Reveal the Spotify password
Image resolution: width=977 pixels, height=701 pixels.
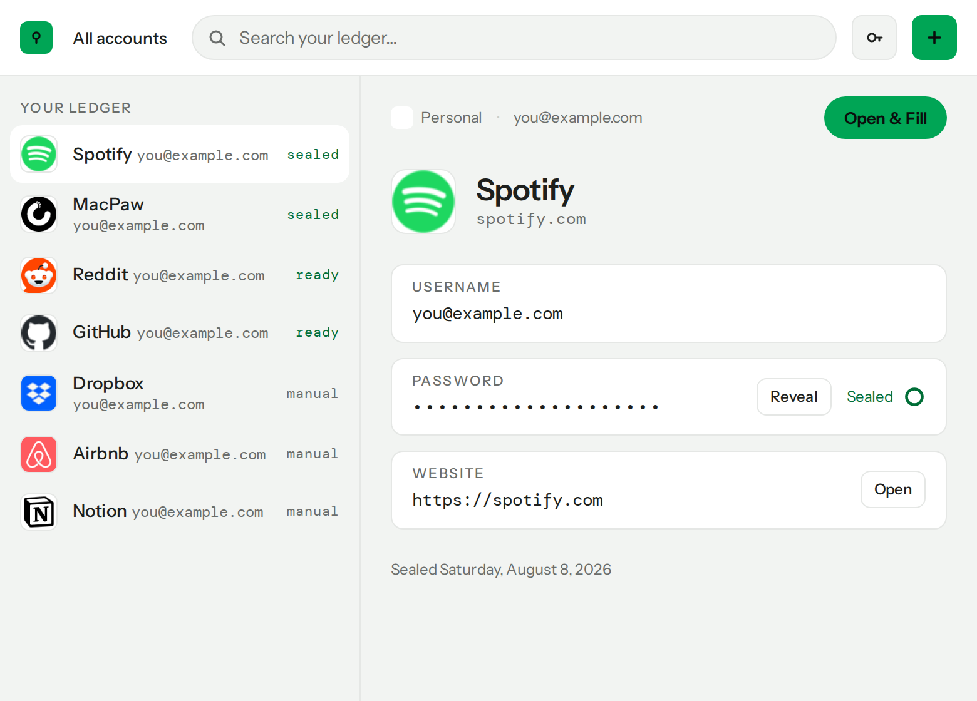point(793,397)
